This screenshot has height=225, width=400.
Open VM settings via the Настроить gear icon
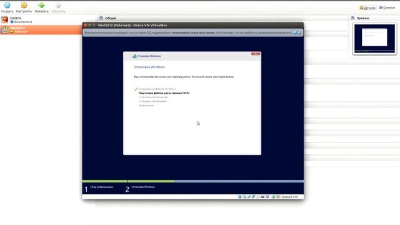24,5
